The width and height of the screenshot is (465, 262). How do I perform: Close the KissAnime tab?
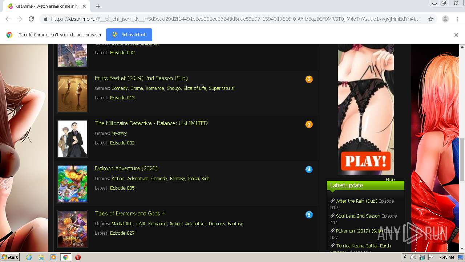point(84,6)
